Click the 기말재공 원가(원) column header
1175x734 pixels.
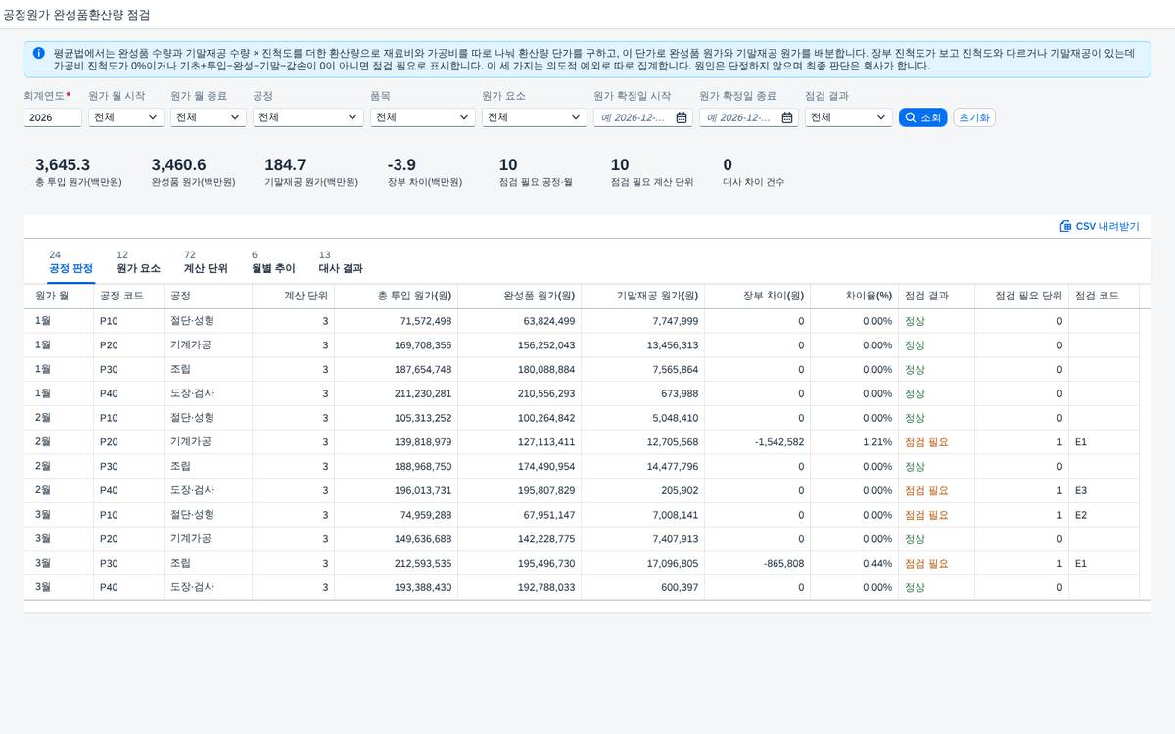[643, 296]
